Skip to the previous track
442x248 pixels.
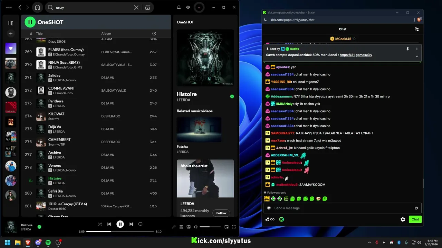(x=109, y=224)
